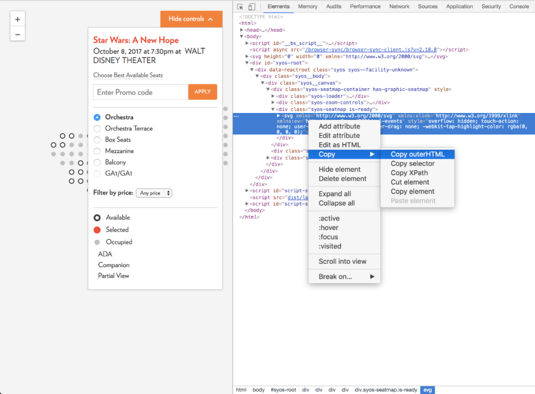Switch to the Security tab
Image resolution: width=535 pixels, height=394 pixels.
tap(491, 7)
